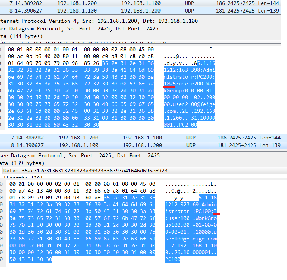Click ASCII text '001..PC2 00'
This screenshot has width=287, height=280.
click(180, 125)
